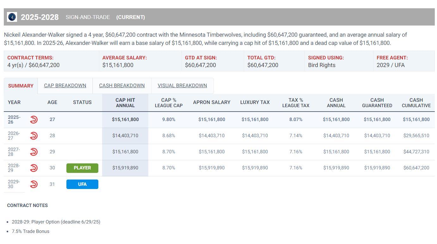
Task: Click the Cash Guaranteed column header
Action: [x=377, y=103]
